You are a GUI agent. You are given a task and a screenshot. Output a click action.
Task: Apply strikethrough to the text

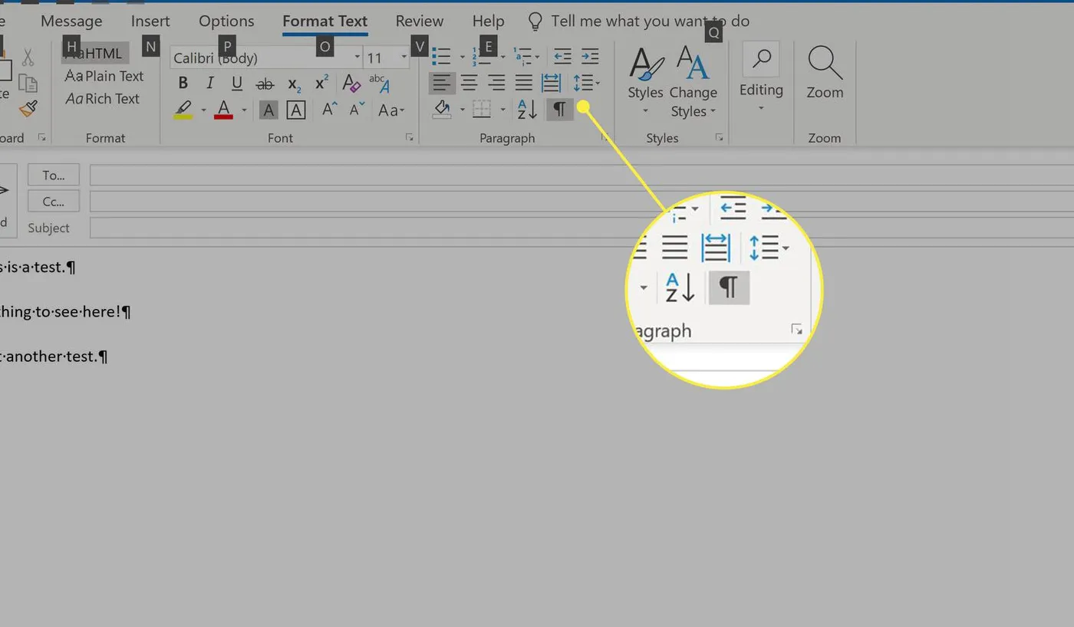click(265, 83)
